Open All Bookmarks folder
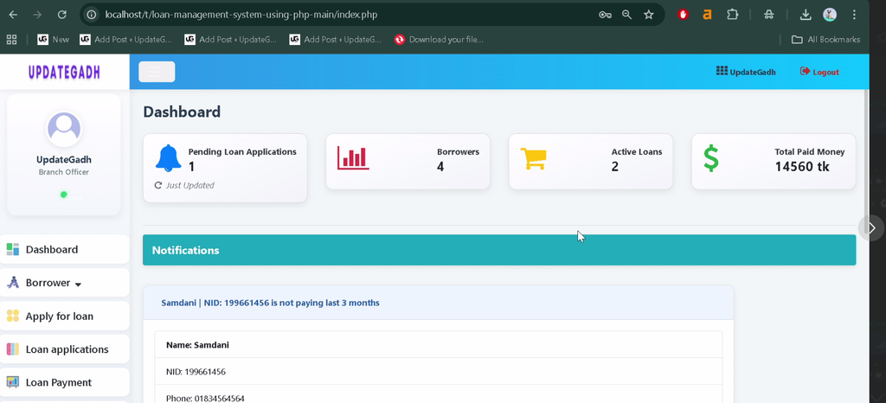The height and width of the screenshot is (403, 886). [825, 40]
